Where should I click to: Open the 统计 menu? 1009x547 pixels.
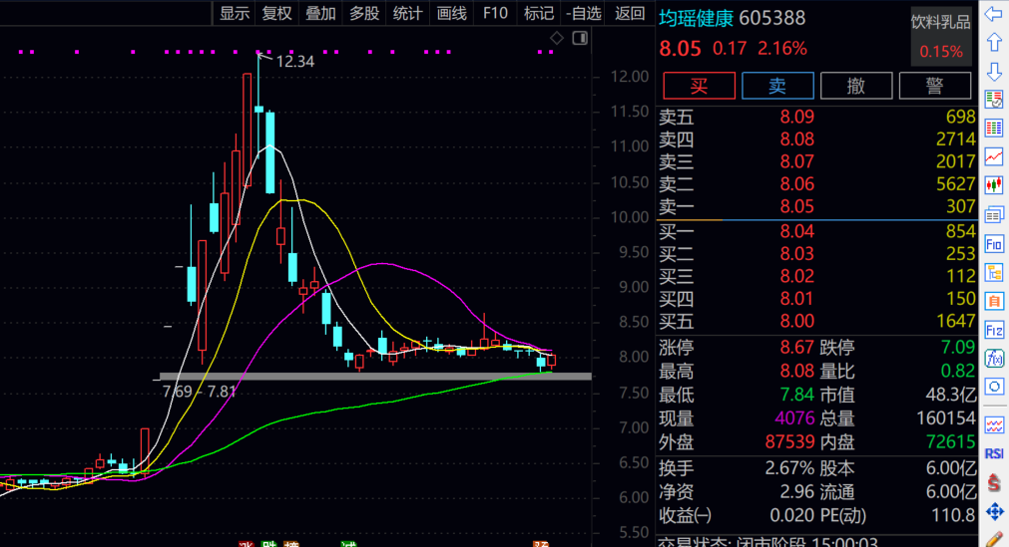[x=407, y=13]
